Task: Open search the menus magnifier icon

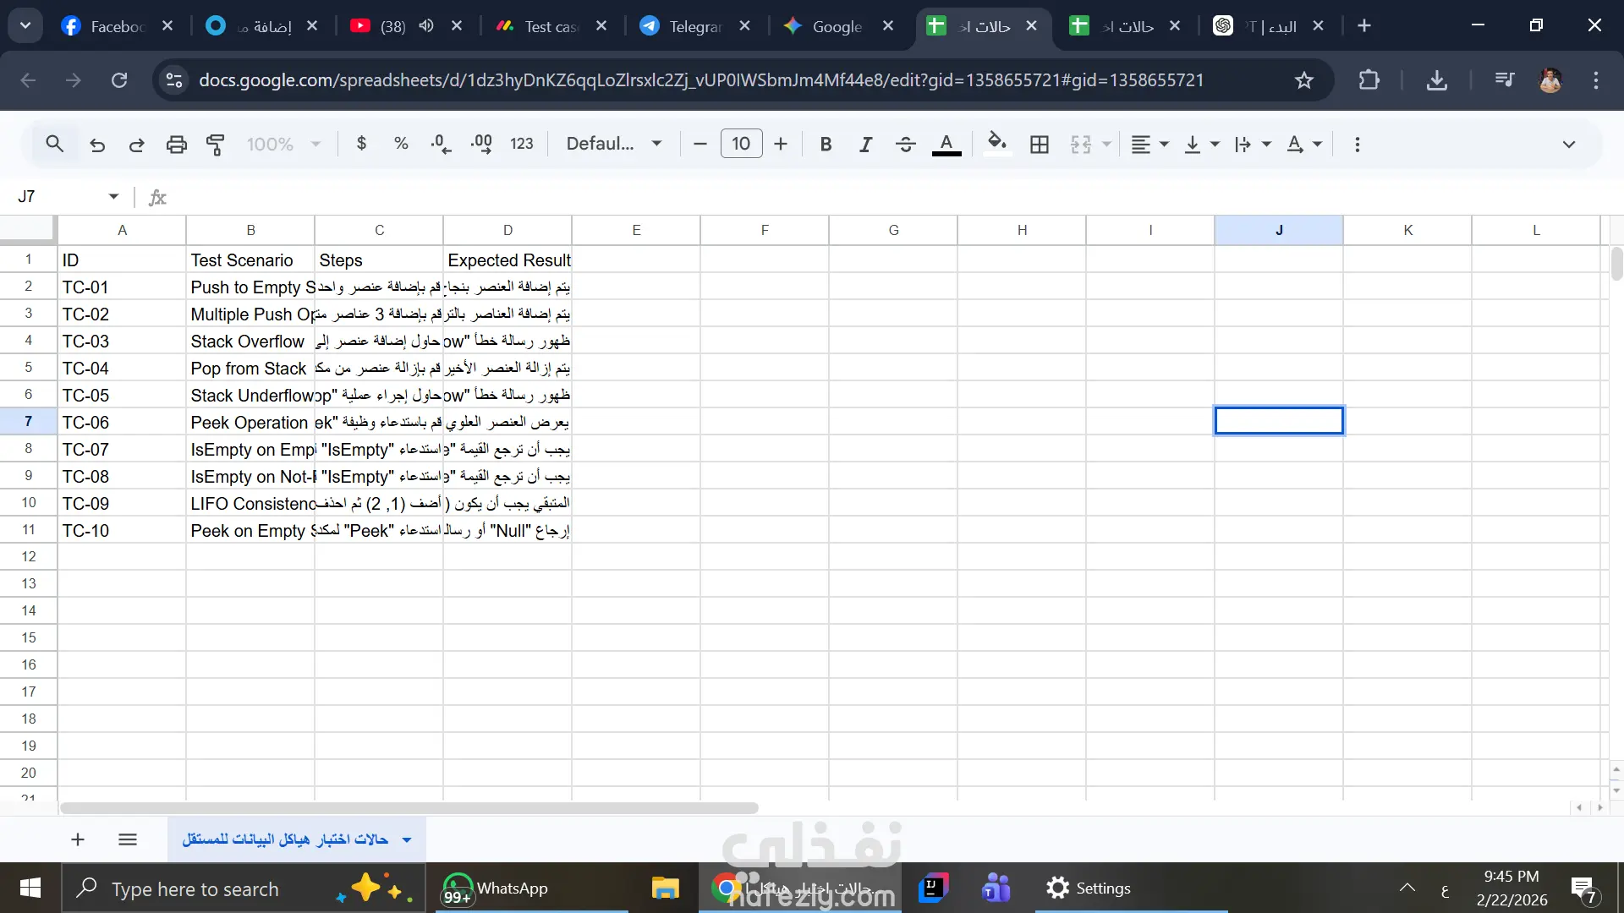Action: tap(54, 144)
